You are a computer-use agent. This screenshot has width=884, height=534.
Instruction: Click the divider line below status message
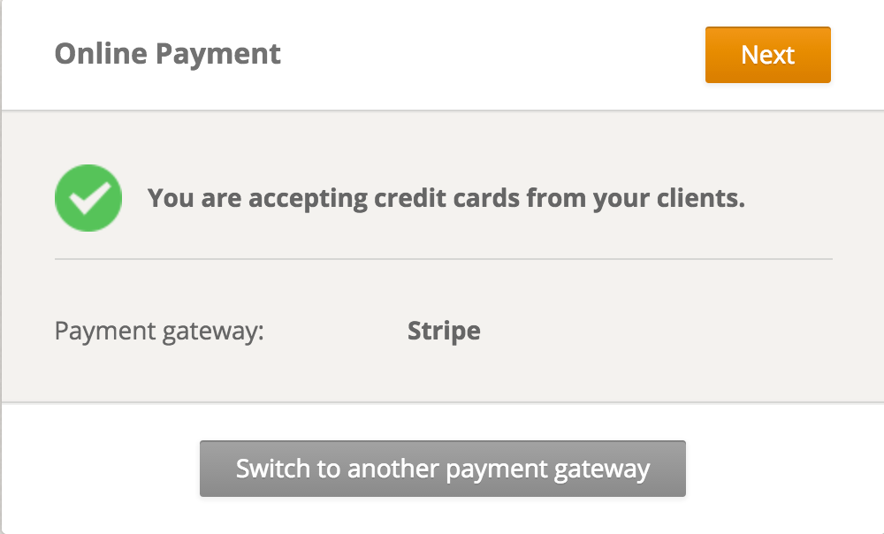pyautogui.click(x=444, y=259)
